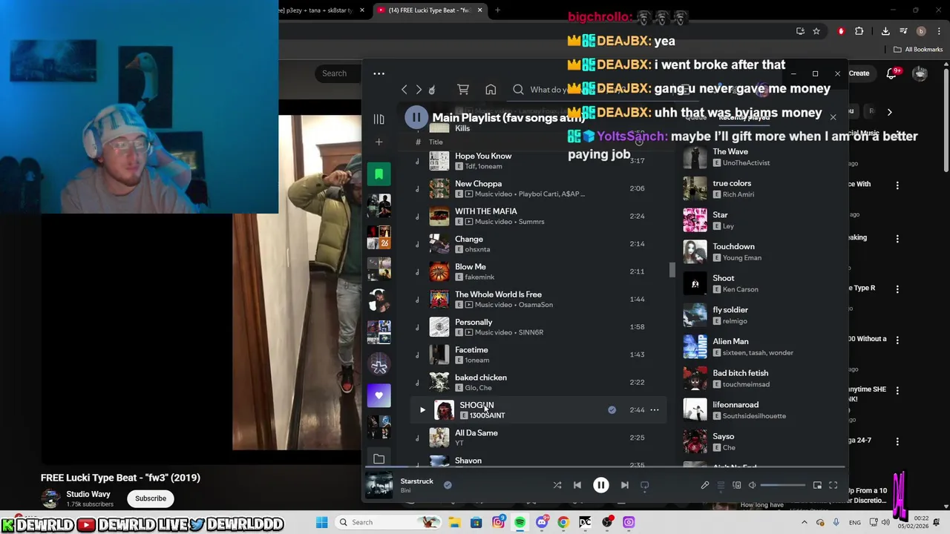The width and height of the screenshot is (950, 534).
Task: Open true colors by Rich Amiri
Action: pos(732,183)
